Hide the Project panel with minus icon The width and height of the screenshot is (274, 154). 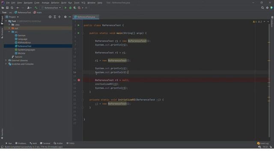click(70, 17)
